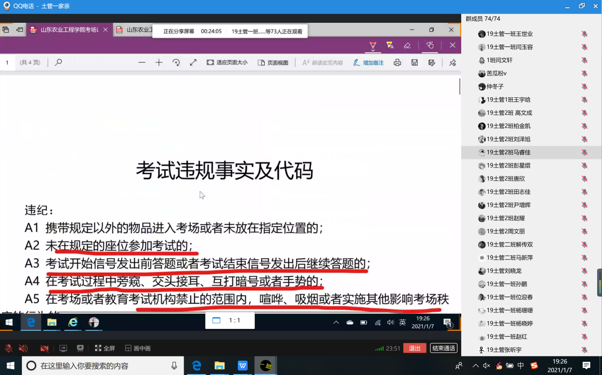Print the PDF using the printer icon
This screenshot has width=602, height=375.
[398, 63]
